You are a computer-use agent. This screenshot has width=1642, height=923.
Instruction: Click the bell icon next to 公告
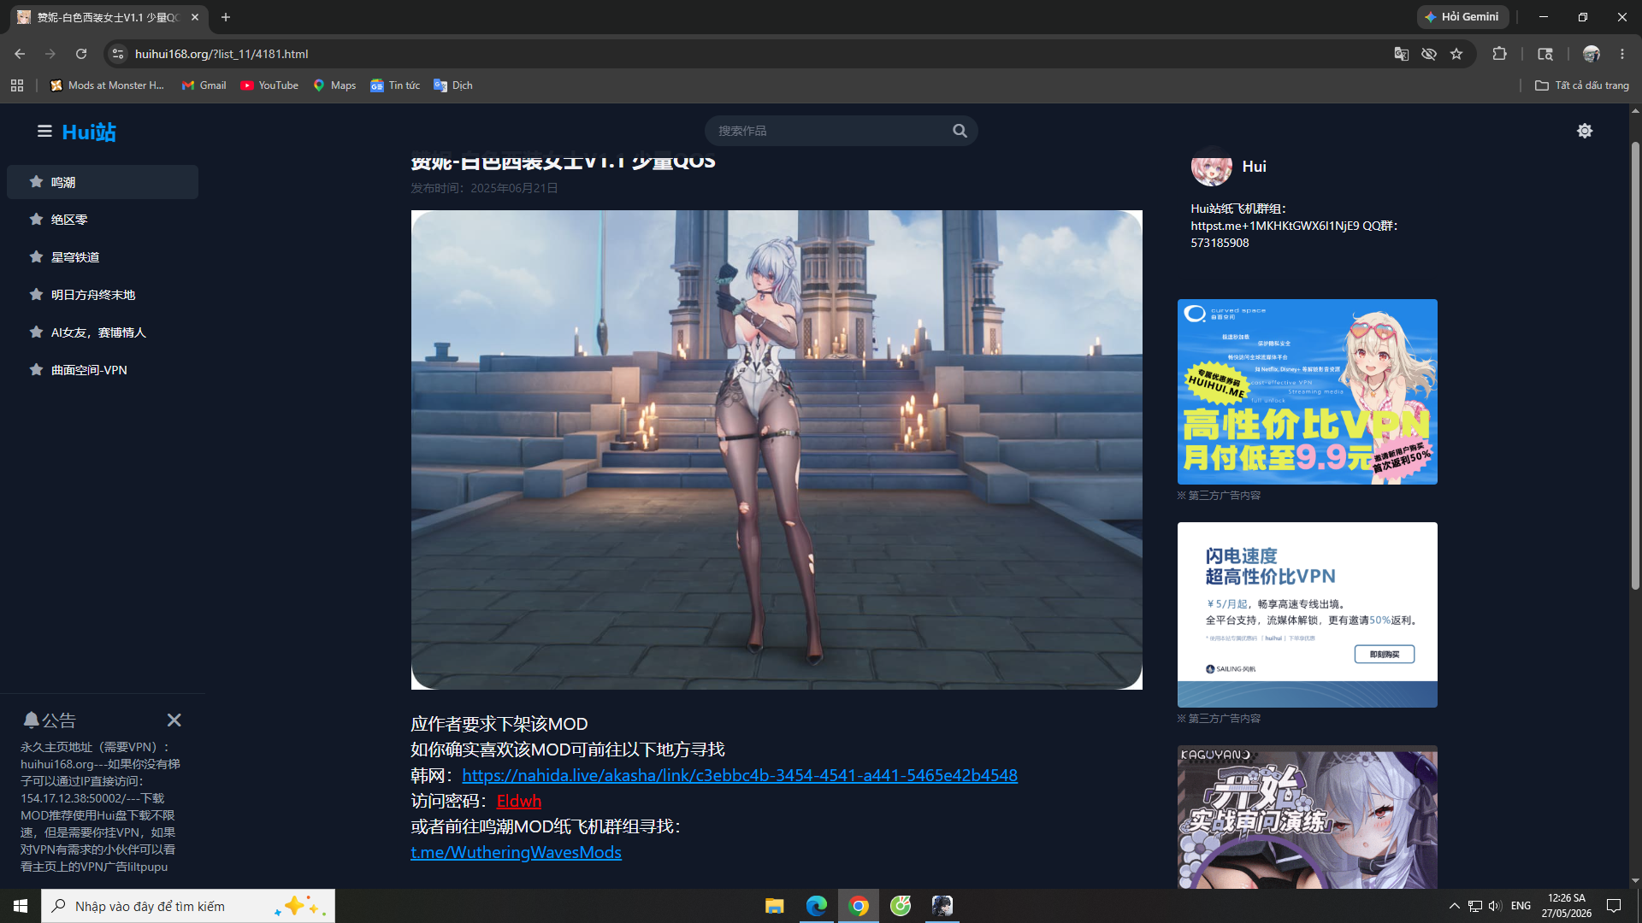click(32, 720)
